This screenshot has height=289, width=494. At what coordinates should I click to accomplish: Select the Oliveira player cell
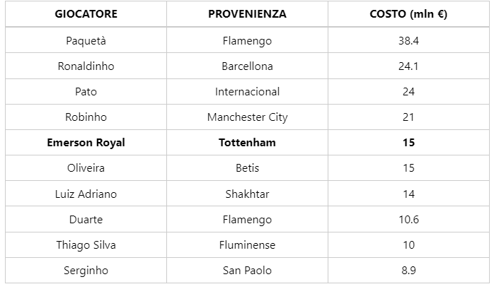pos(86,168)
